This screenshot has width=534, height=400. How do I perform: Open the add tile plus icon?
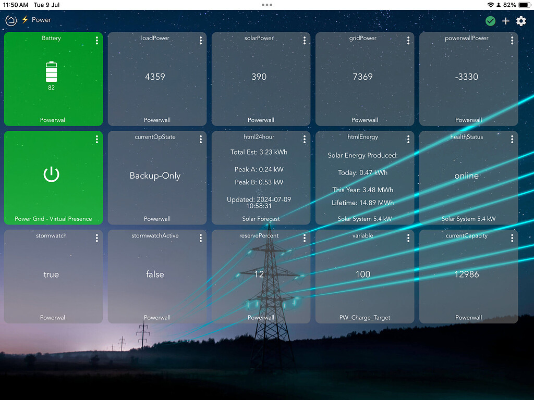tap(505, 21)
